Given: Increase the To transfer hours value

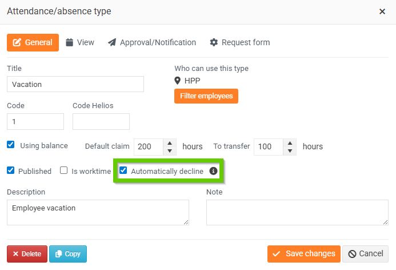Looking at the screenshot, I should click(290, 142).
